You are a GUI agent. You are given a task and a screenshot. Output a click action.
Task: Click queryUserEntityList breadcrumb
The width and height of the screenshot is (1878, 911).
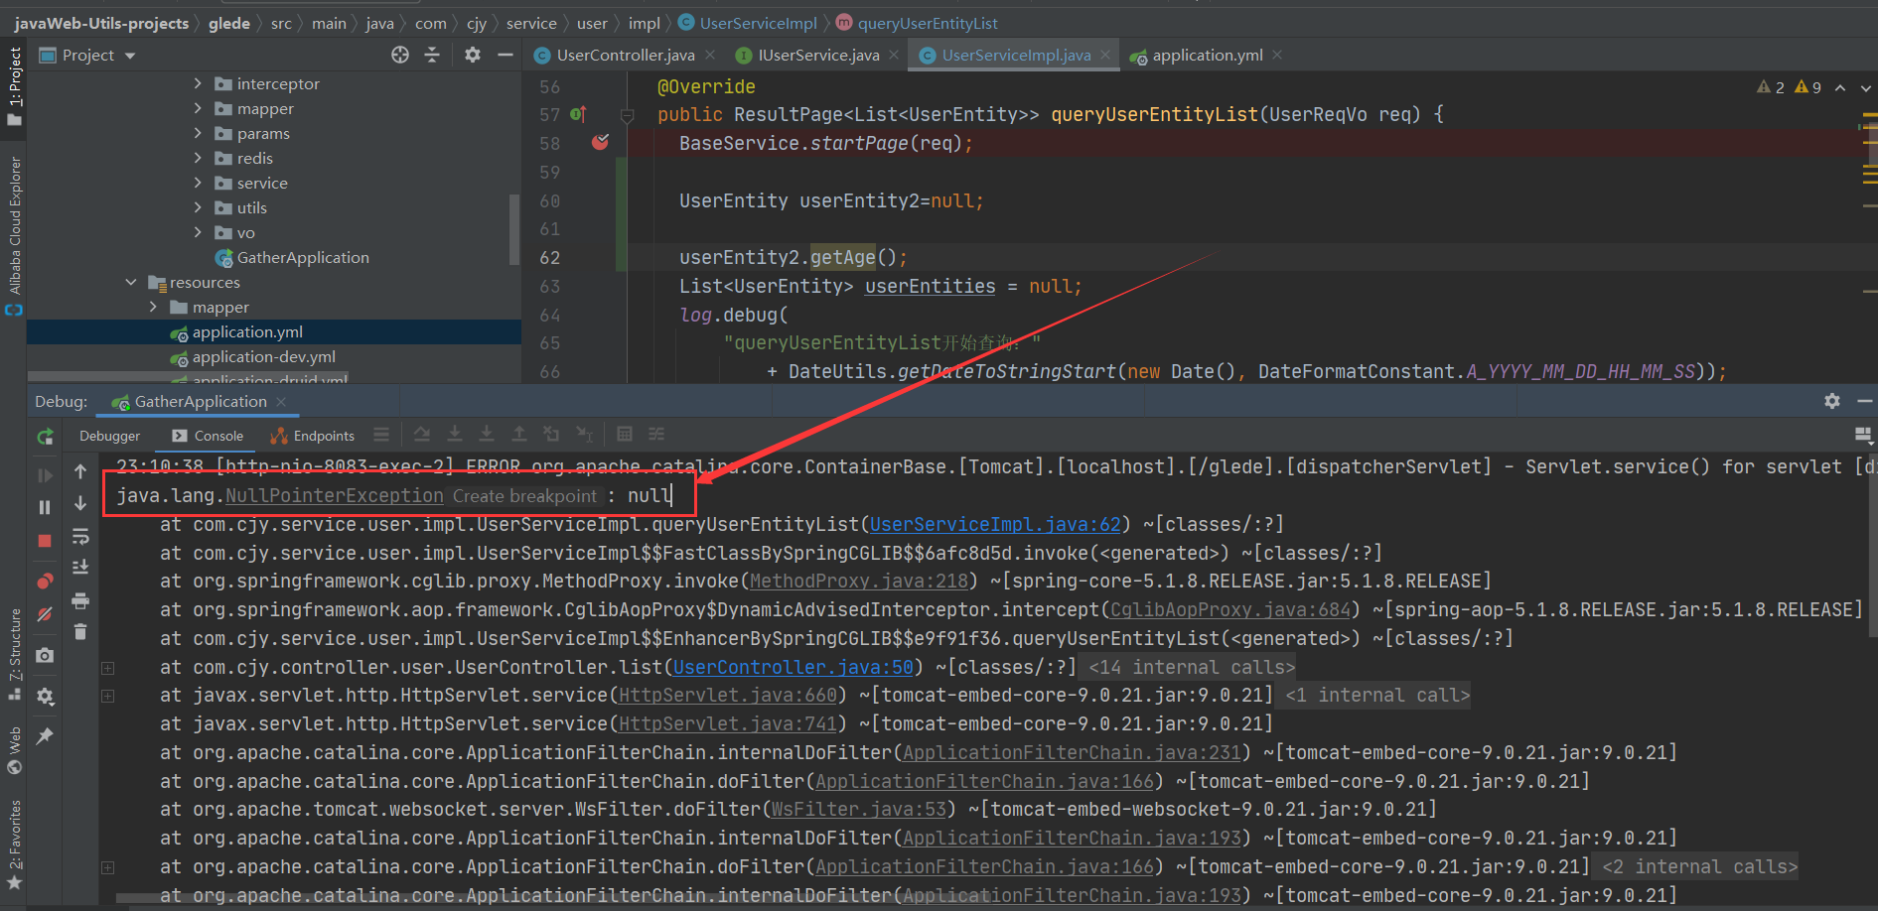pos(927,23)
